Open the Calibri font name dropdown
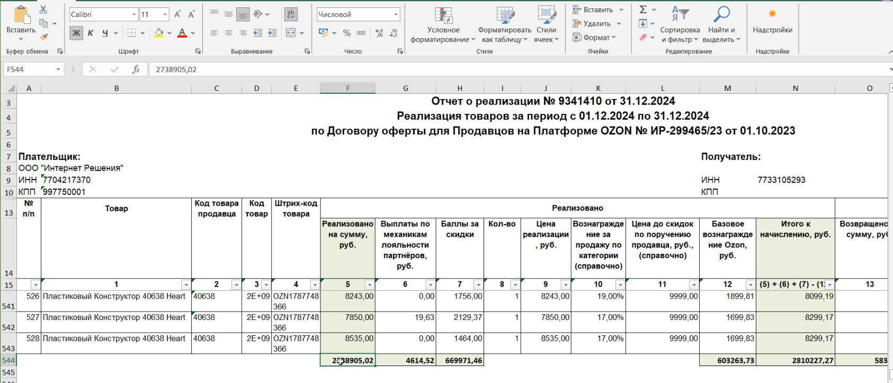 coord(135,14)
